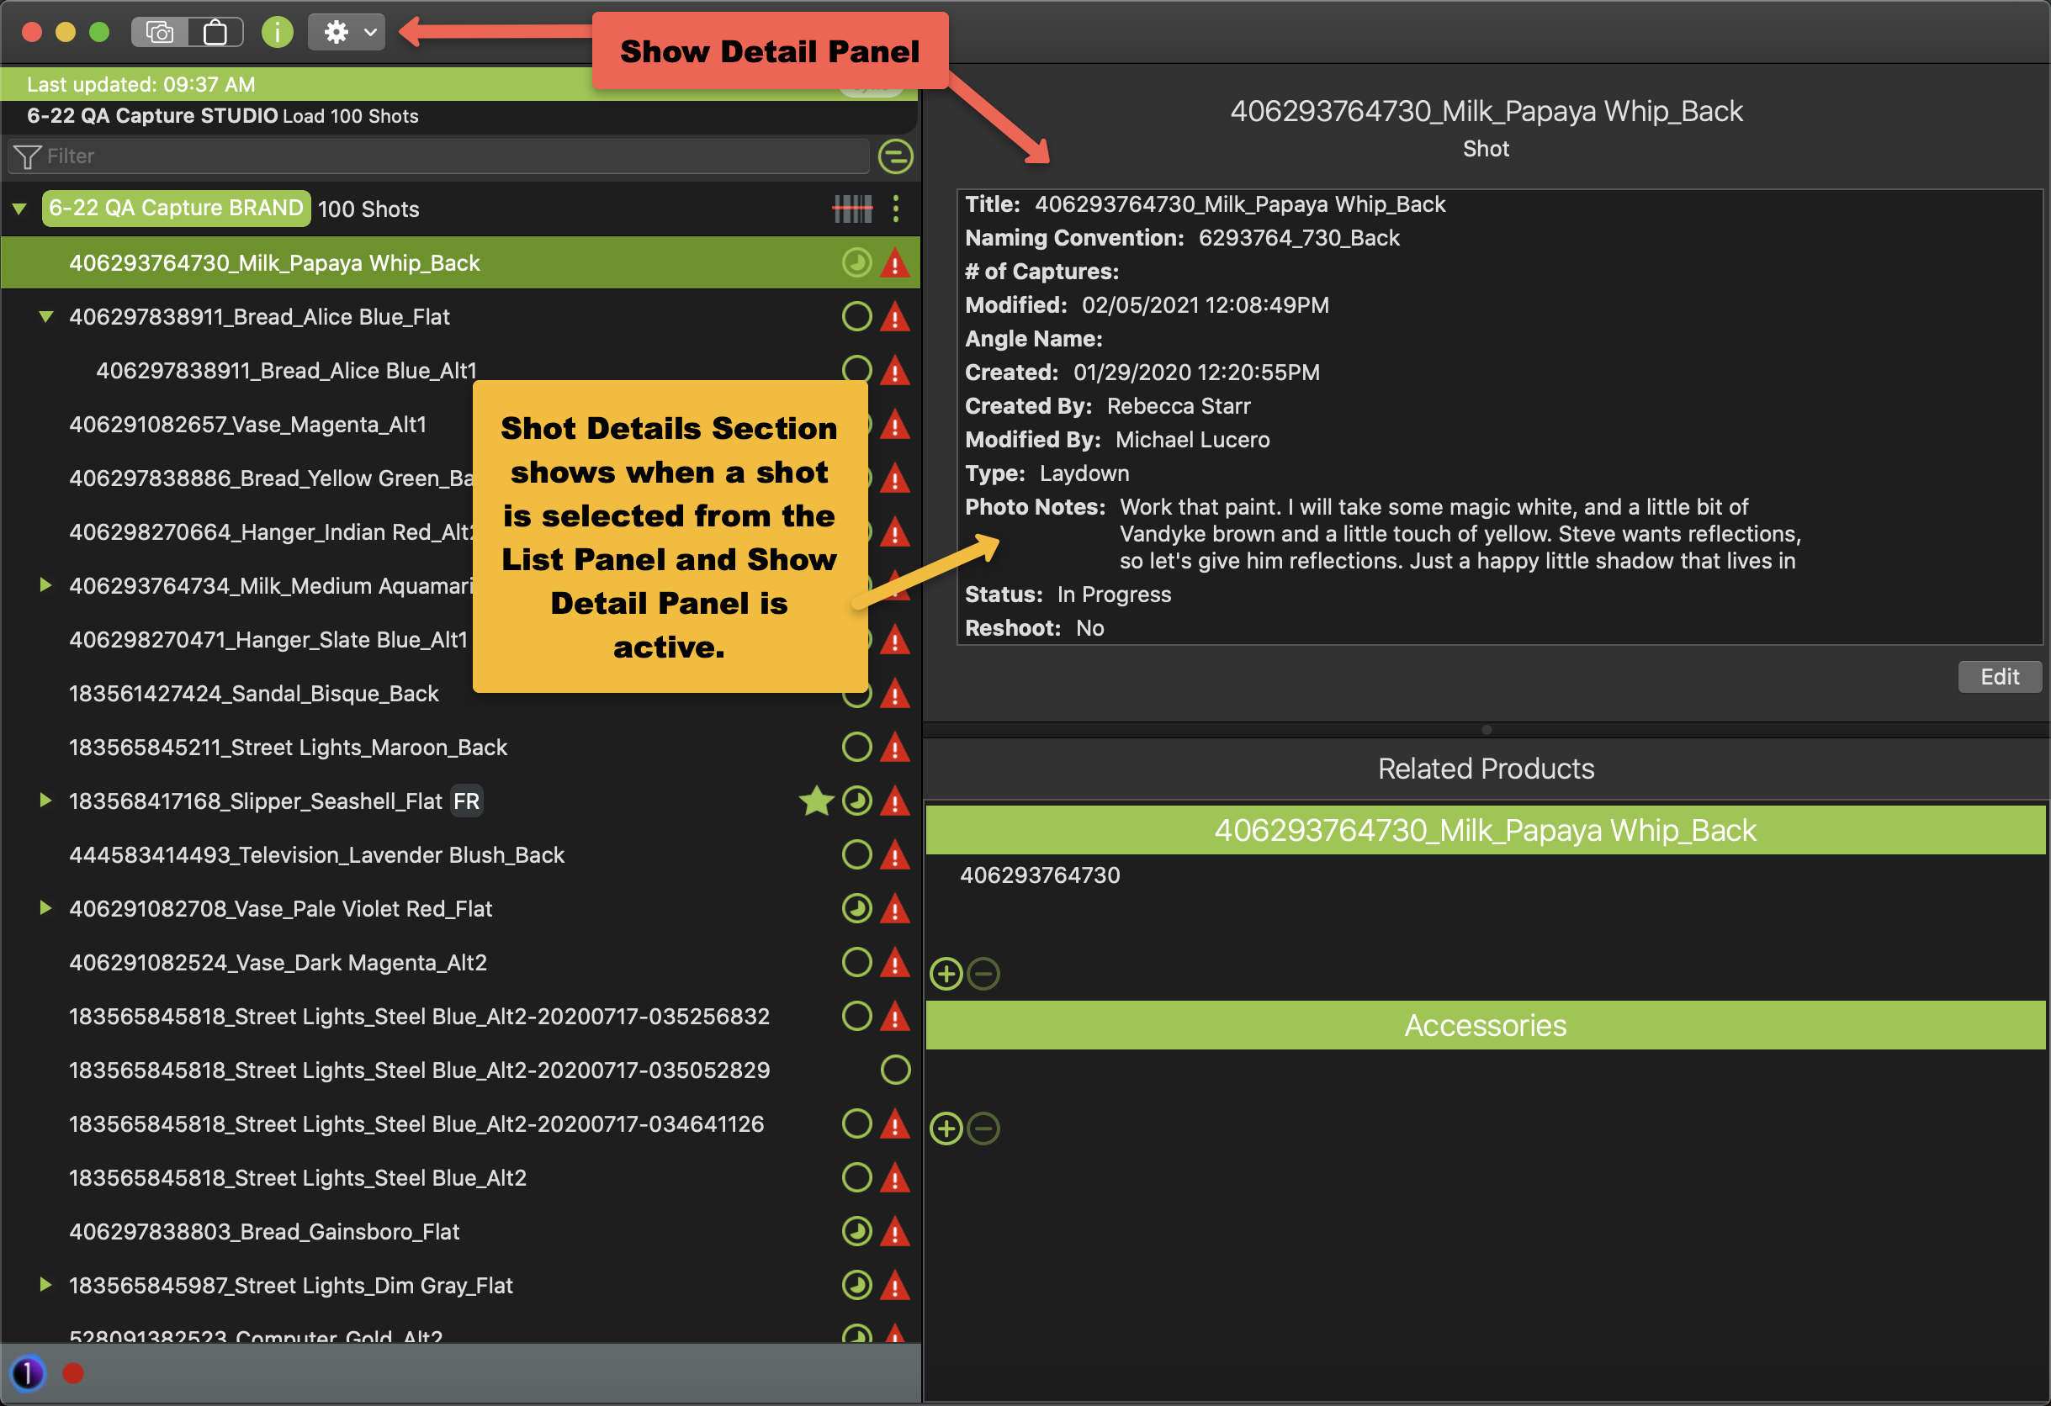Click the clipboard icon in toolbar
This screenshot has width=2051, height=1406.
coord(215,33)
